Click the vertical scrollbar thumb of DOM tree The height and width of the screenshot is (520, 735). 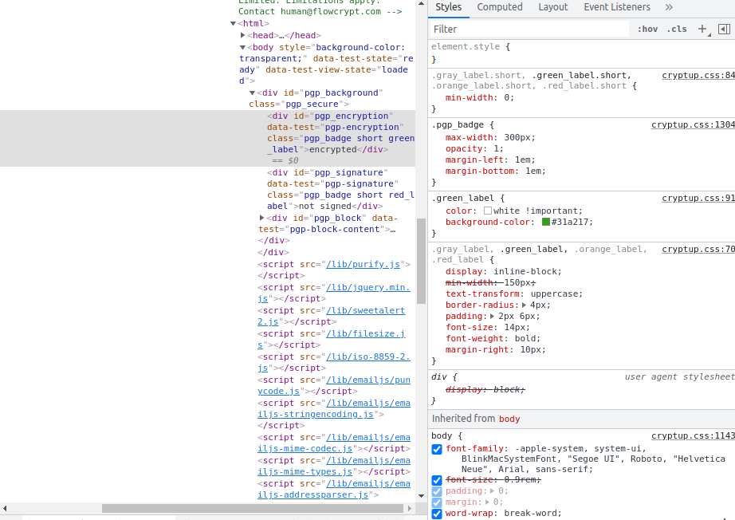421,261
